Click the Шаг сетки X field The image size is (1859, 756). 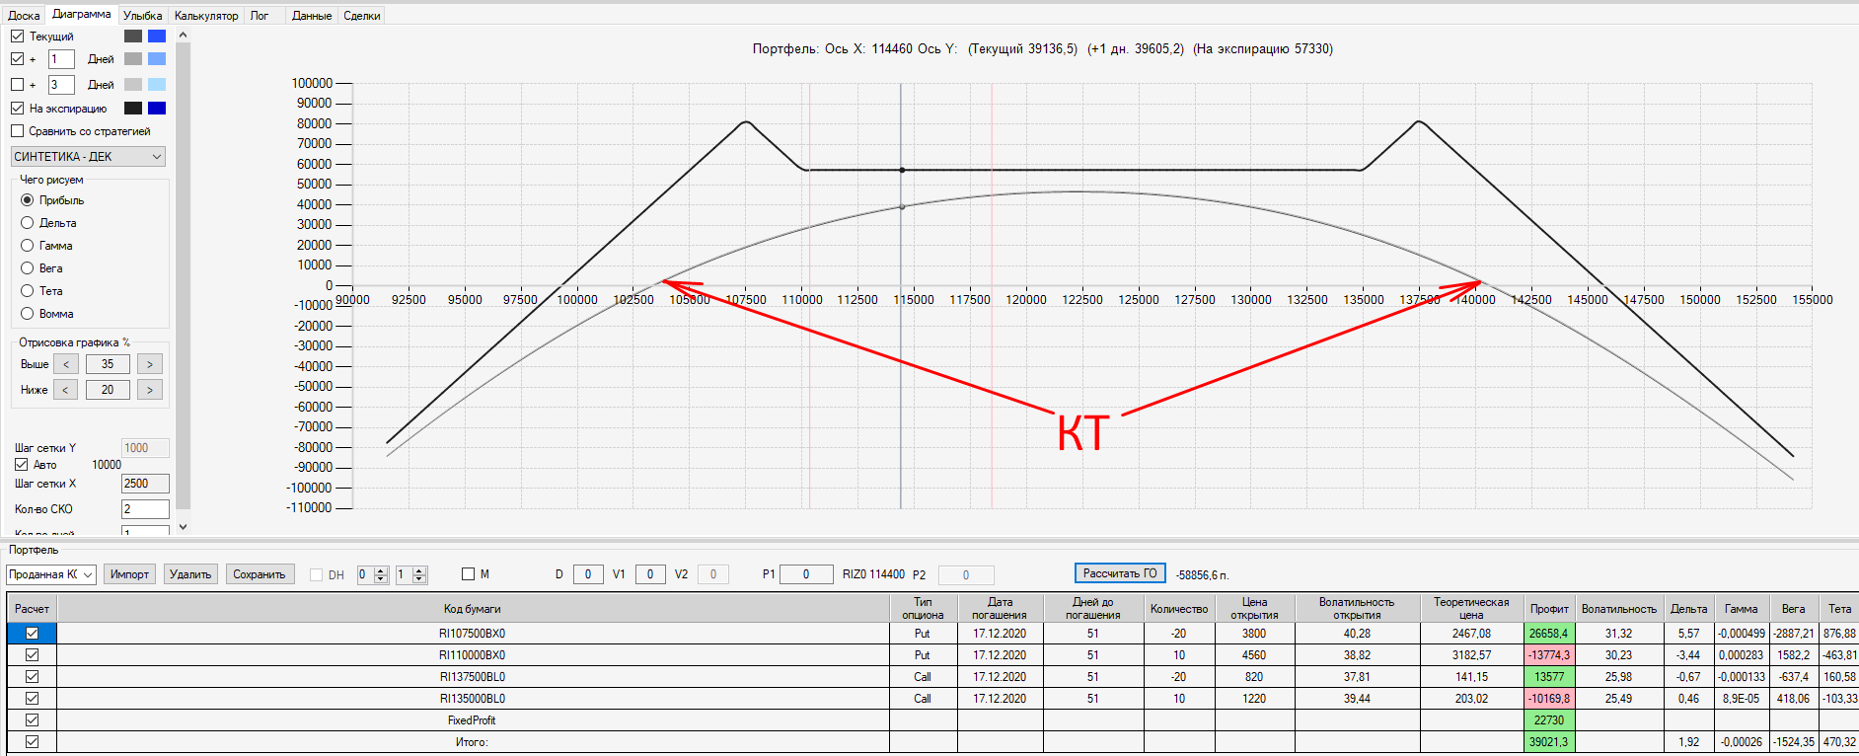[x=145, y=484]
